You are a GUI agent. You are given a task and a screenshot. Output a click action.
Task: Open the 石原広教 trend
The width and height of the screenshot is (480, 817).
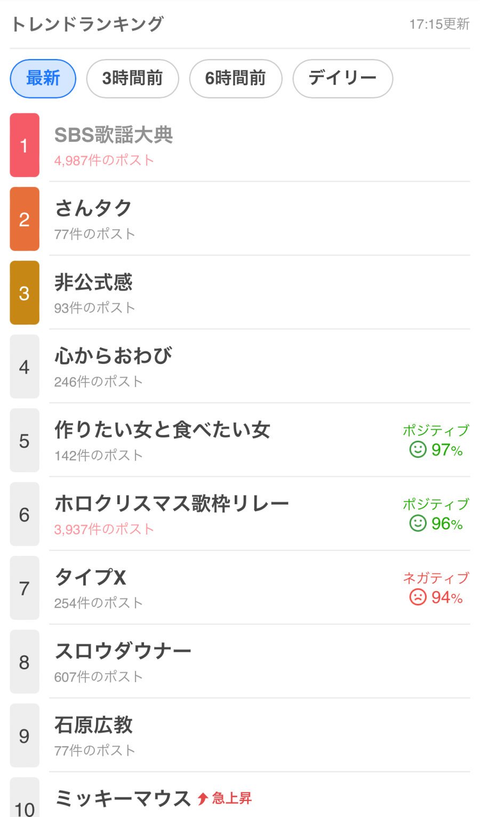(93, 725)
